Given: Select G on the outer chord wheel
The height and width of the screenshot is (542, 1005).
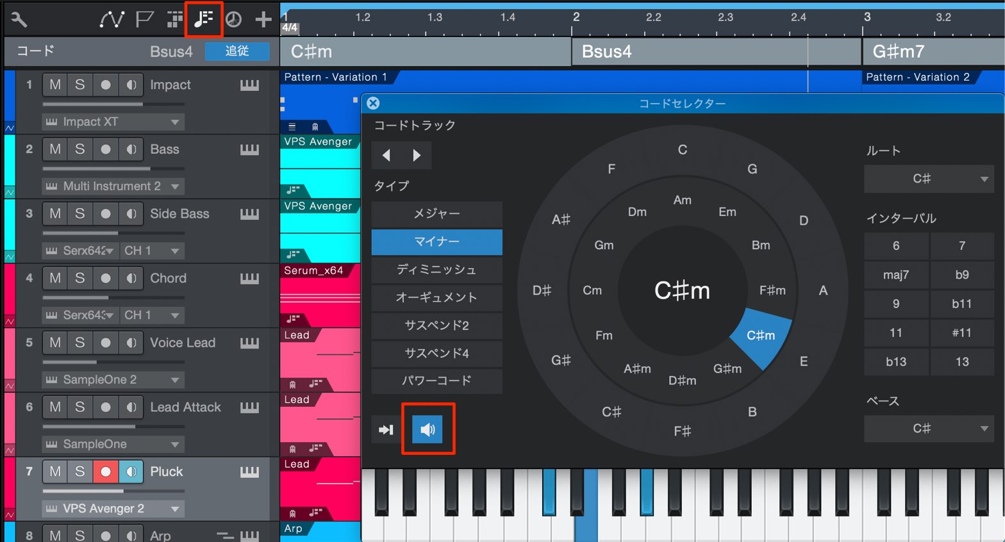Looking at the screenshot, I should tap(752, 169).
